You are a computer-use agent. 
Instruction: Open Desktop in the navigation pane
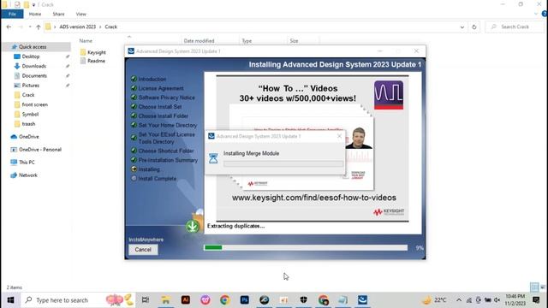click(31, 56)
